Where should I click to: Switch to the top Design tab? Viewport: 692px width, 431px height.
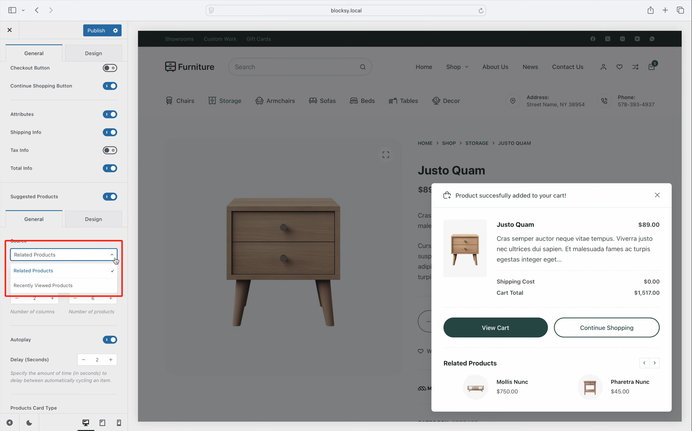pos(93,53)
